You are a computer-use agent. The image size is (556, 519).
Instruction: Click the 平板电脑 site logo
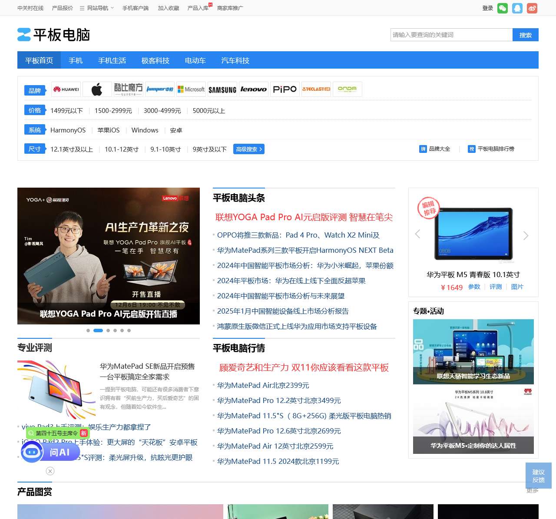click(x=54, y=35)
